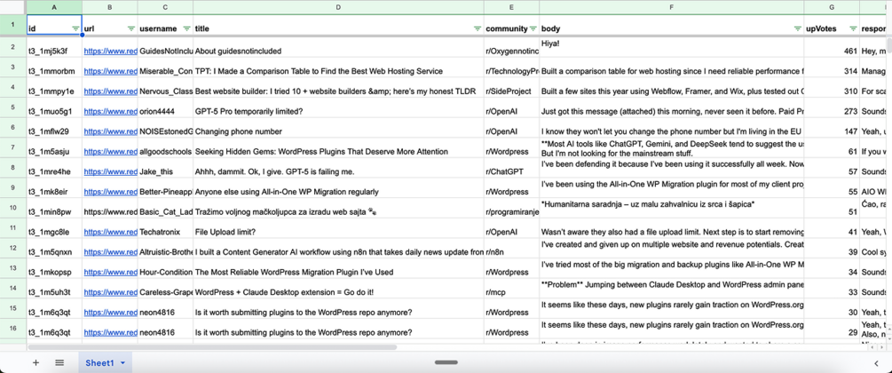This screenshot has height=373, width=892.
Task: Select cell 'Techatronix'
Action: tap(166, 228)
